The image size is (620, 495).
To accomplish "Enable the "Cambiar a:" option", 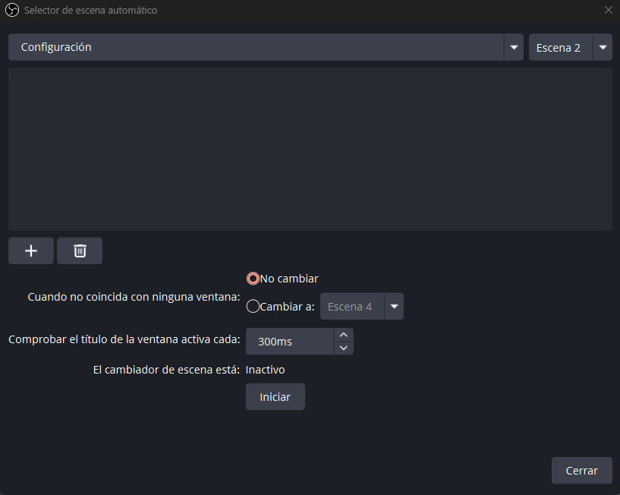I will [x=252, y=307].
